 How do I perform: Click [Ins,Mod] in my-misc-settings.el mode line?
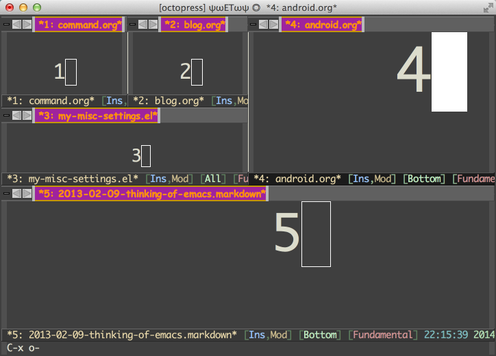(x=169, y=179)
